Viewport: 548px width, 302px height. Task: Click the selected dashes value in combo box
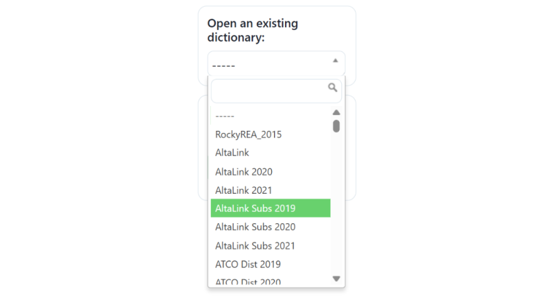[x=224, y=65]
